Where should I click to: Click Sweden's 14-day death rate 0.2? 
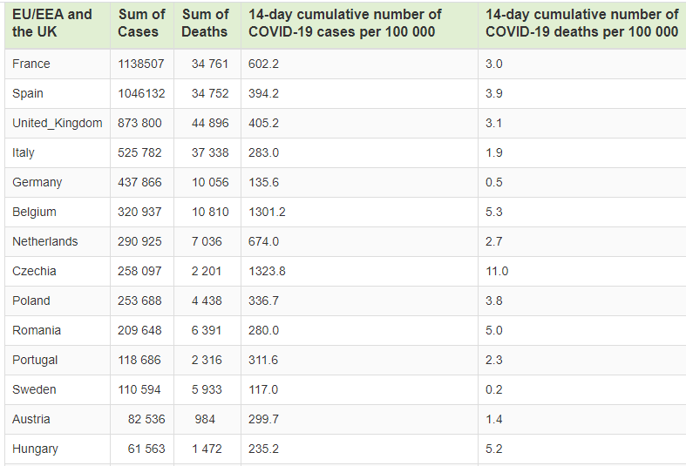(494, 389)
